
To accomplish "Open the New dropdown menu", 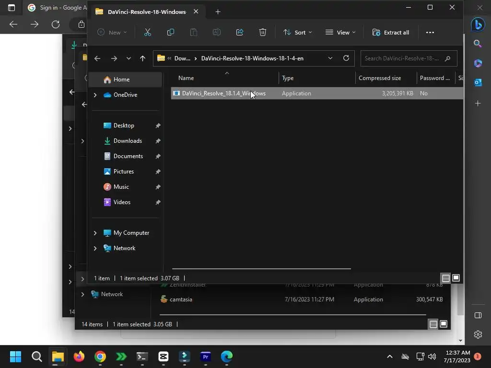I will click(112, 32).
